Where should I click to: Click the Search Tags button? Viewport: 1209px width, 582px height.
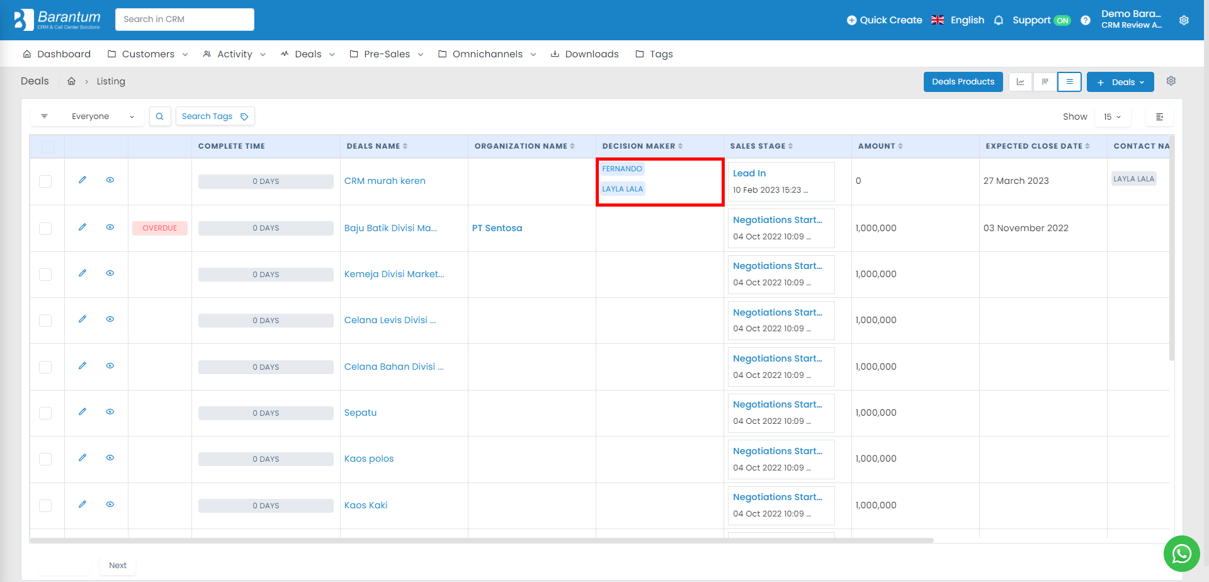[215, 117]
